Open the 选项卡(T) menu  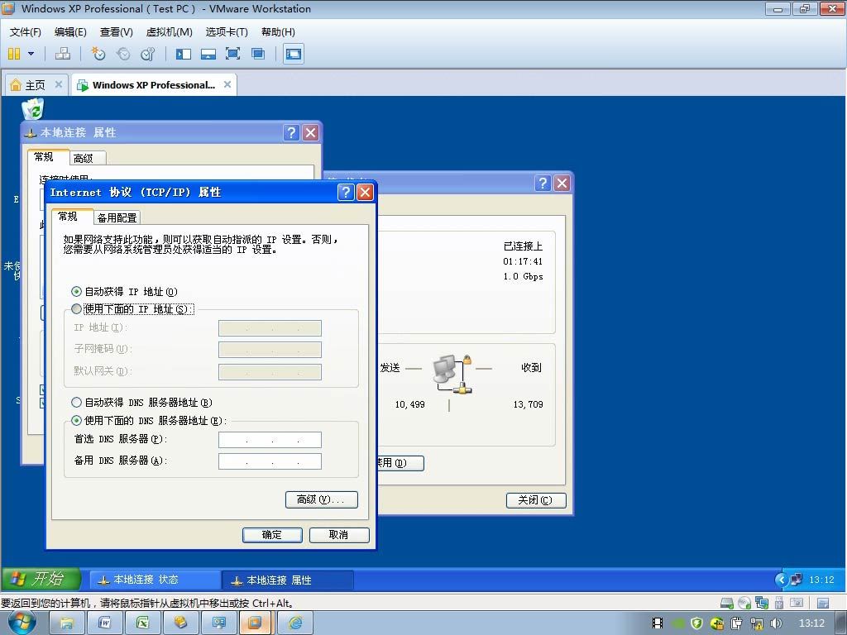(x=227, y=32)
